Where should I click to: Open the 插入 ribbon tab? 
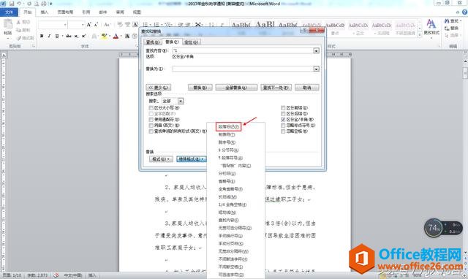[x=44, y=12]
